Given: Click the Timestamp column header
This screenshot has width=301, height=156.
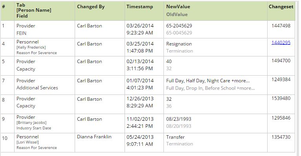Looking at the screenshot, I should tap(139, 7).
